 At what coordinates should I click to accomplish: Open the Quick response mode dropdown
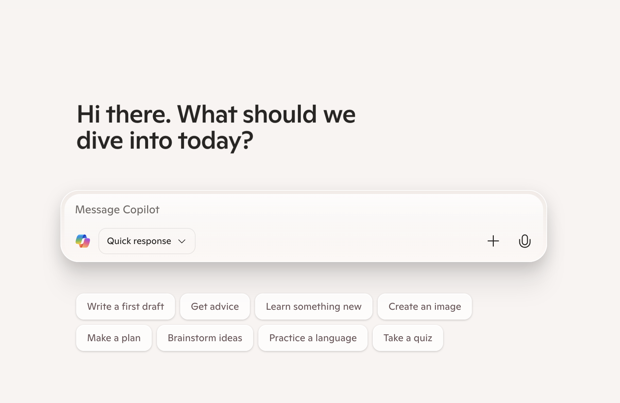[147, 241]
